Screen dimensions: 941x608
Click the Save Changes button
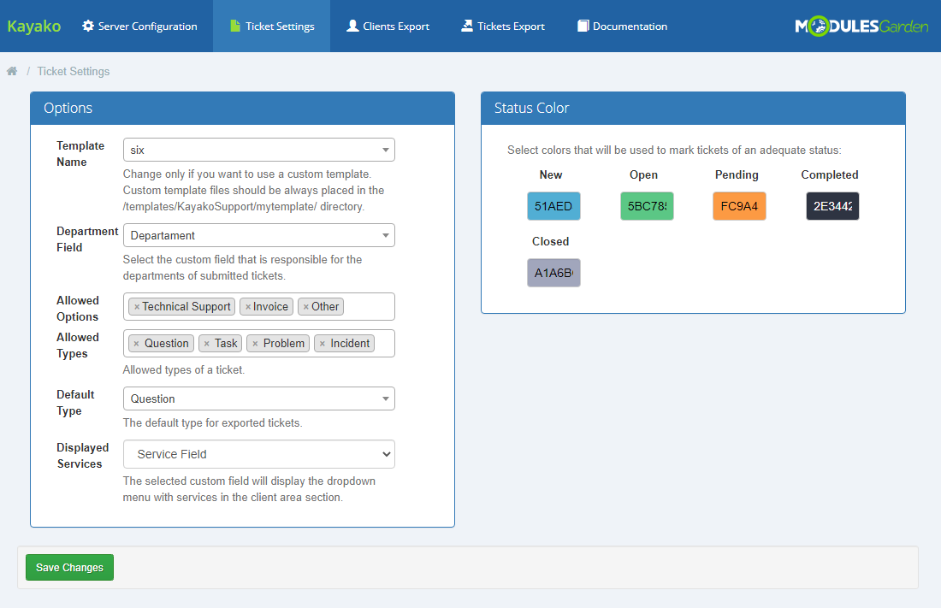click(69, 567)
